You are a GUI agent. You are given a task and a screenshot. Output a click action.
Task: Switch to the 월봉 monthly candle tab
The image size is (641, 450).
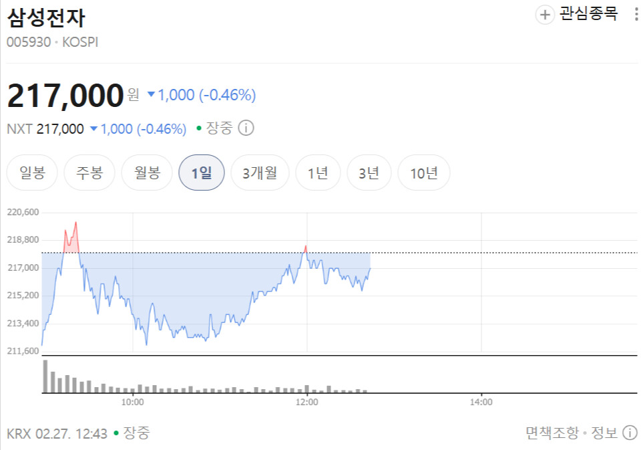(147, 173)
